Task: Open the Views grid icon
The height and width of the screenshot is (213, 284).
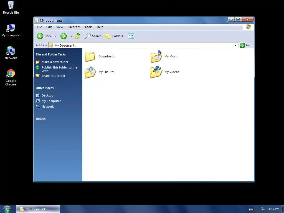Action: (x=131, y=36)
